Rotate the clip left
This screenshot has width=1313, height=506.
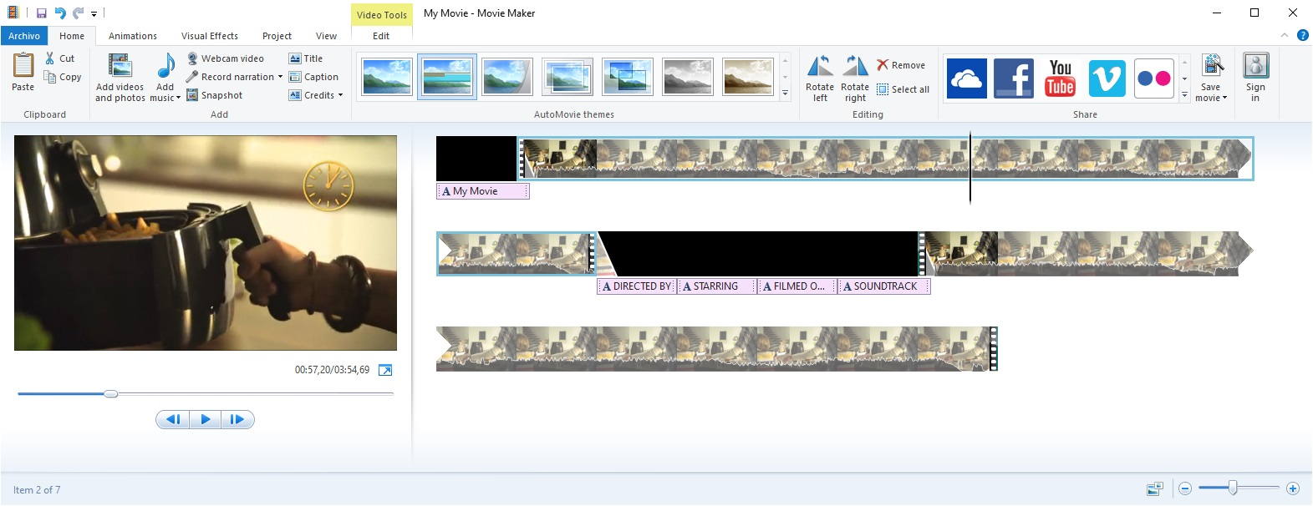click(820, 78)
